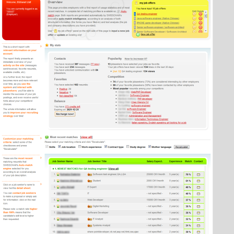Open the 173 credits left link
Image resolution: width=234 pixels, height=234 pixels.
coord(73,107)
